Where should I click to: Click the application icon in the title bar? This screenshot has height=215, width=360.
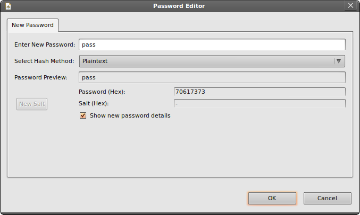click(x=8, y=6)
